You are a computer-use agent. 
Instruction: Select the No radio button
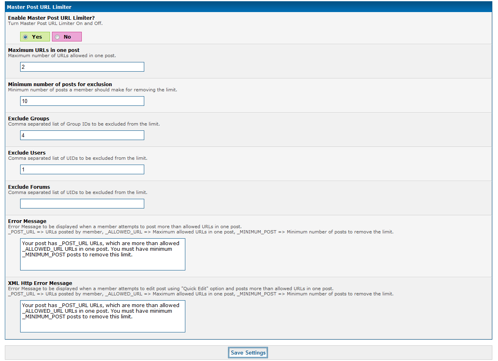point(57,37)
